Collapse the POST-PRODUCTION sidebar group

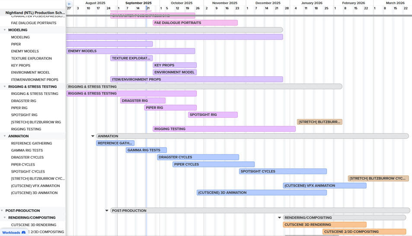(2, 211)
